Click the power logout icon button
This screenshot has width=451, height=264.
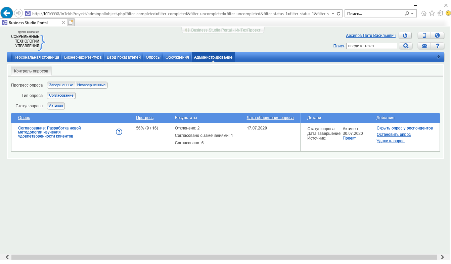(405, 36)
